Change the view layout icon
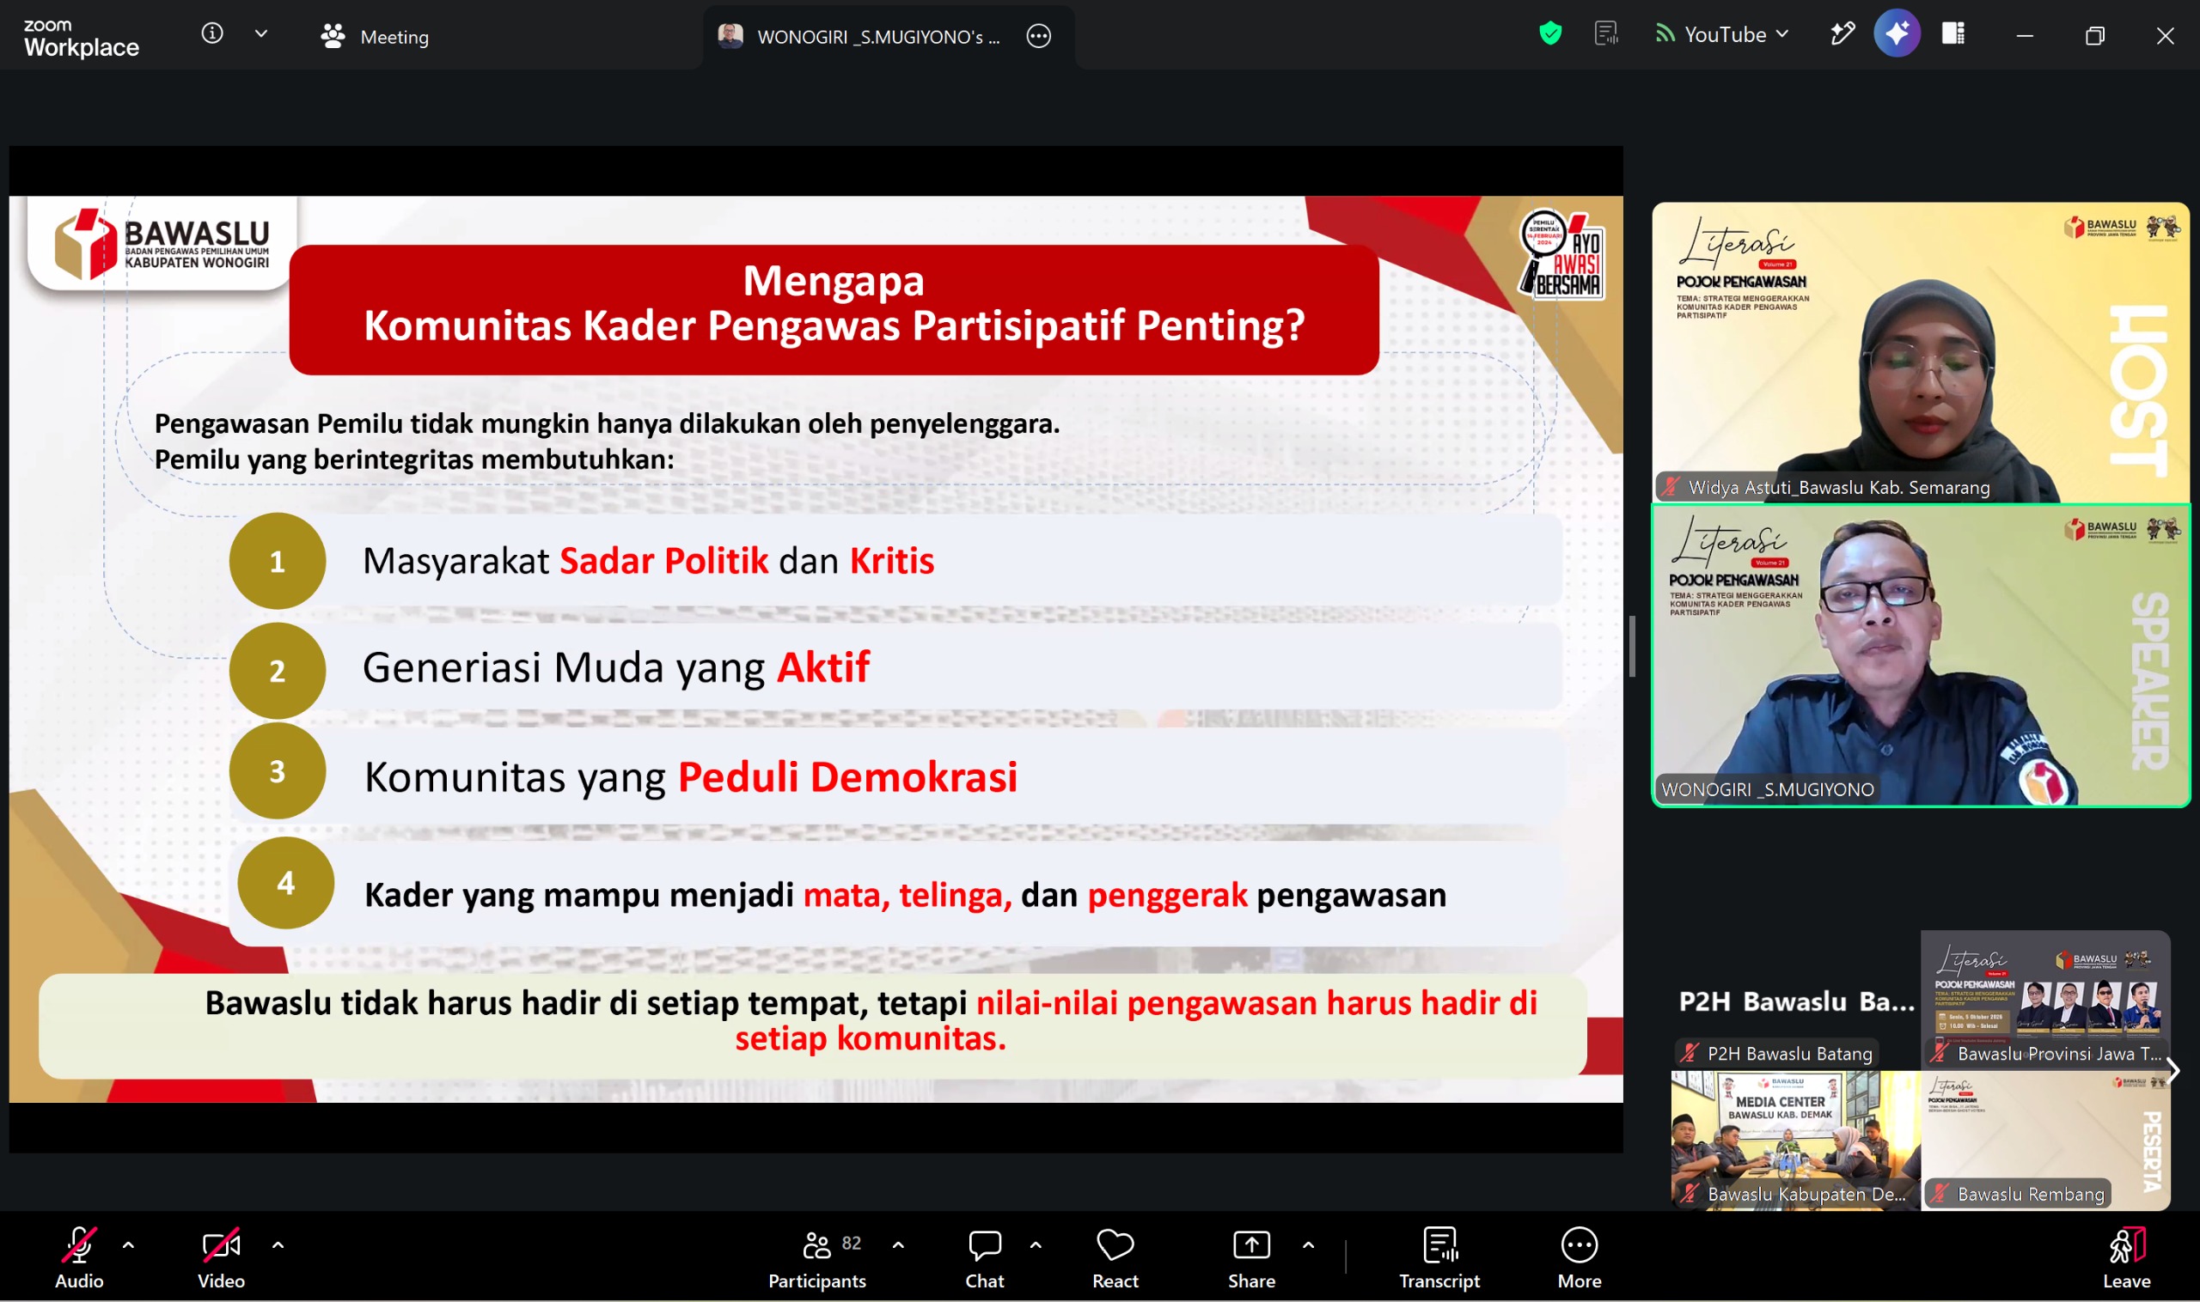Viewport: 2200px width, 1302px height. pos(1953,34)
